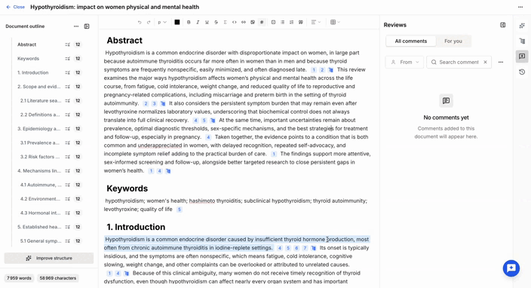Viewport: 531px width, 288px height.
Task: Open the paragraph style dropdown
Action: pyautogui.click(x=162, y=23)
